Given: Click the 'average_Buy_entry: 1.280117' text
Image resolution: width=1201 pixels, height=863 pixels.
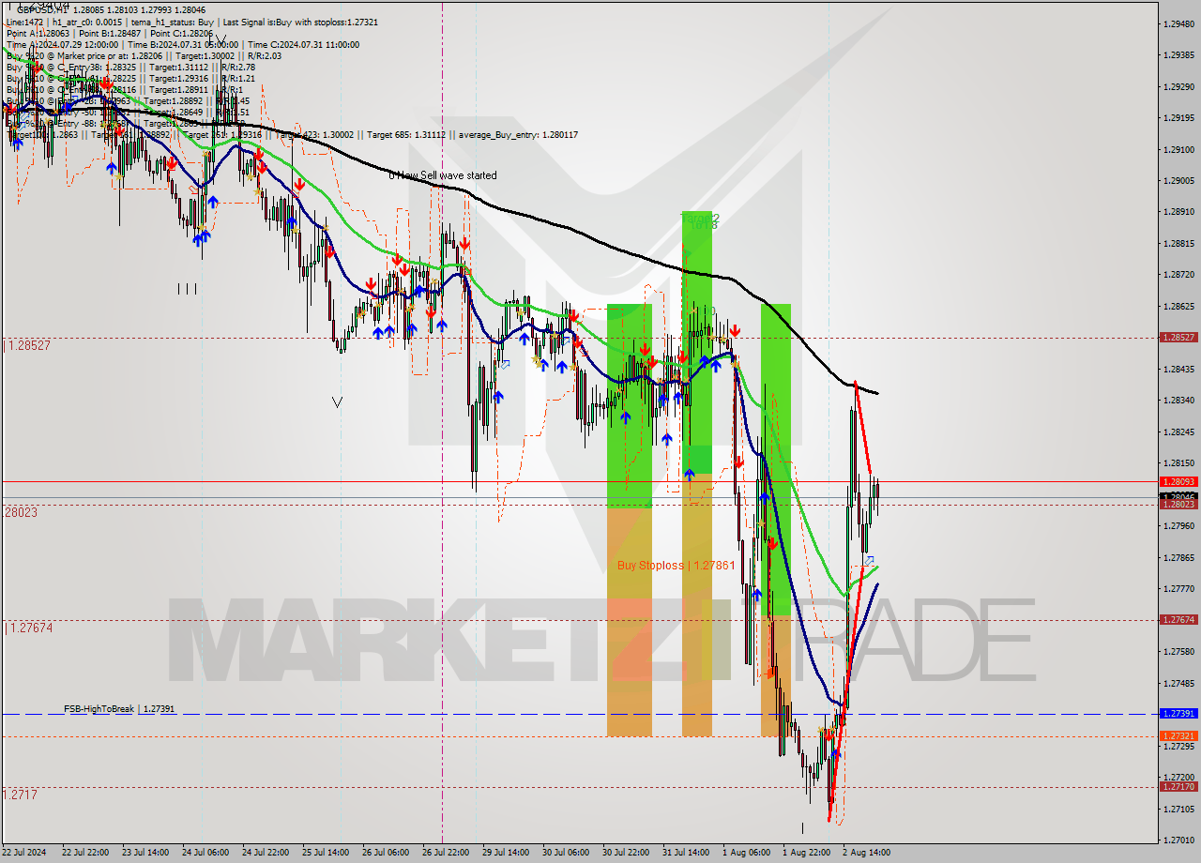Looking at the screenshot, I should point(518,135).
